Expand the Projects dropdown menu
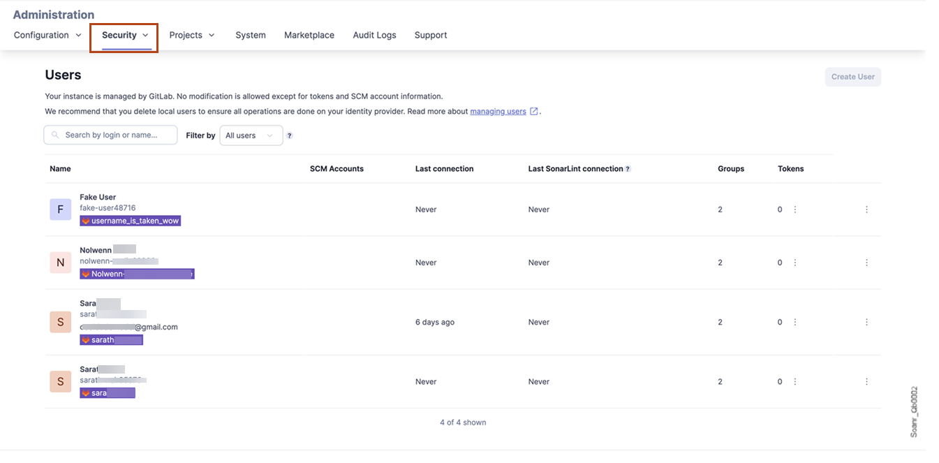 [x=192, y=35]
